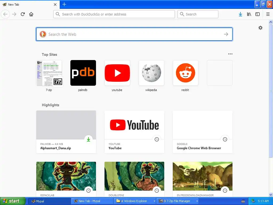Click the DuckDuckGo logo in web search

point(43,34)
